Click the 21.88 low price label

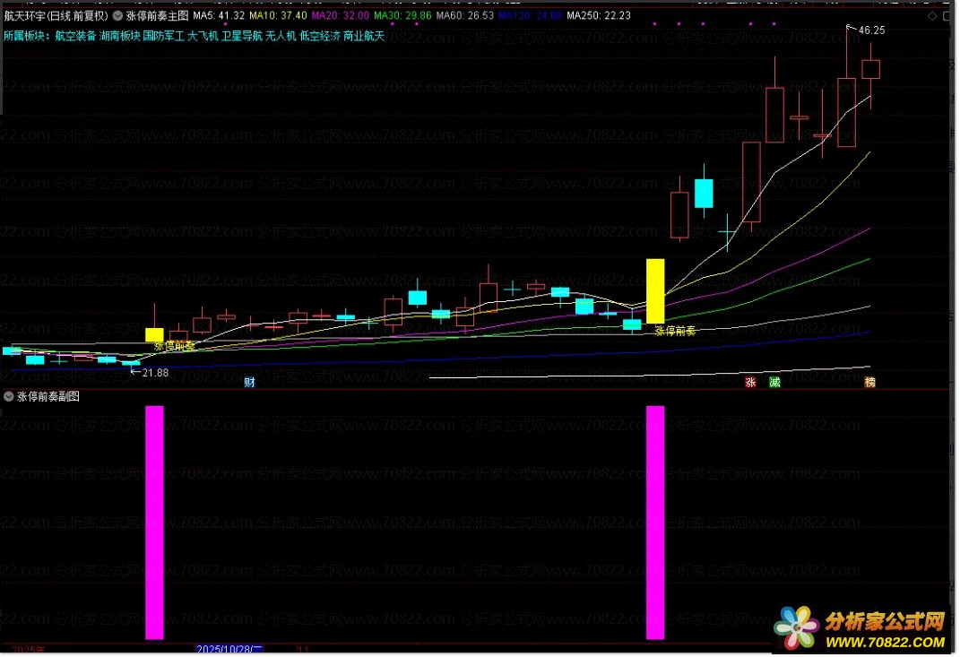point(155,373)
